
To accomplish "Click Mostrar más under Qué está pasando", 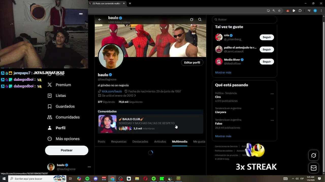I will click(223, 136).
